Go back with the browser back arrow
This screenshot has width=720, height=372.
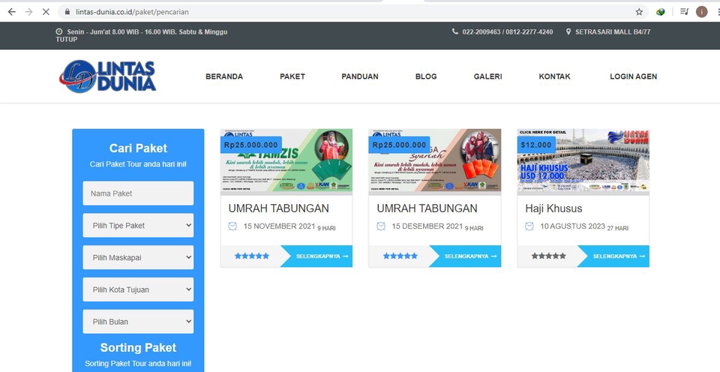11,12
